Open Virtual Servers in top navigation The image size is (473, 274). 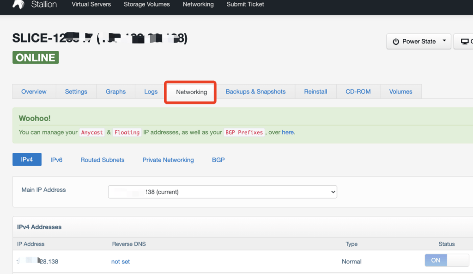(x=91, y=5)
